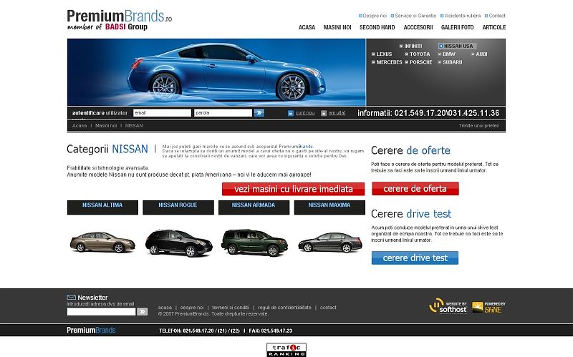Image resolution: width=573 pixels, height=357 pixels.
Task: Click the beige Nissan Altima photo
Action: pyautogui.click(x=102, y=242)
